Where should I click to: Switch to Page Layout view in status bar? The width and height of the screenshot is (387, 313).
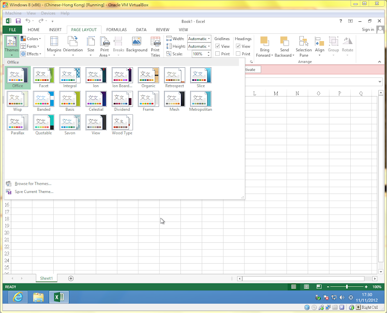(306, 286)
